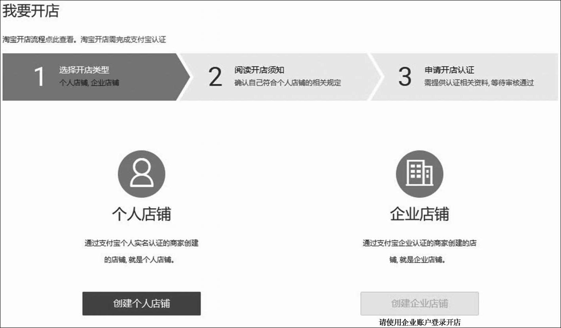Click the large step number 1
The width and height of the screenshot is (561, 328).
39,77
